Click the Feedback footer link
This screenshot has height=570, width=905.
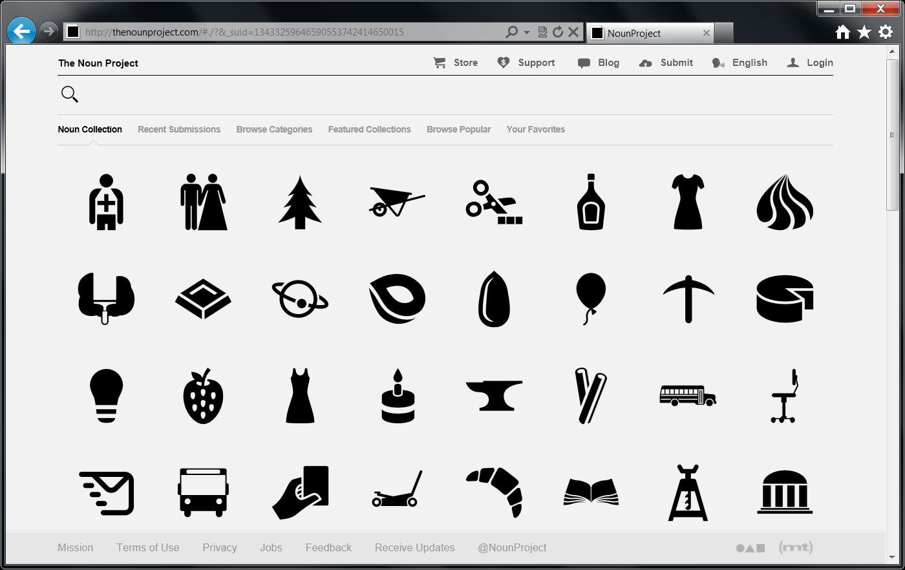328,547
